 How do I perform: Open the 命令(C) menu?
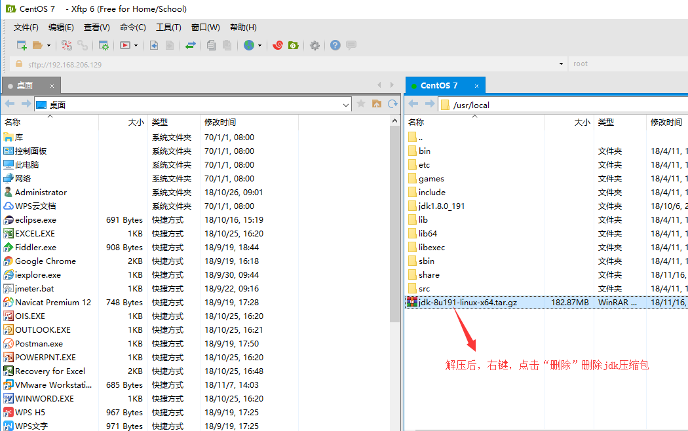click(x=132, y=28)
